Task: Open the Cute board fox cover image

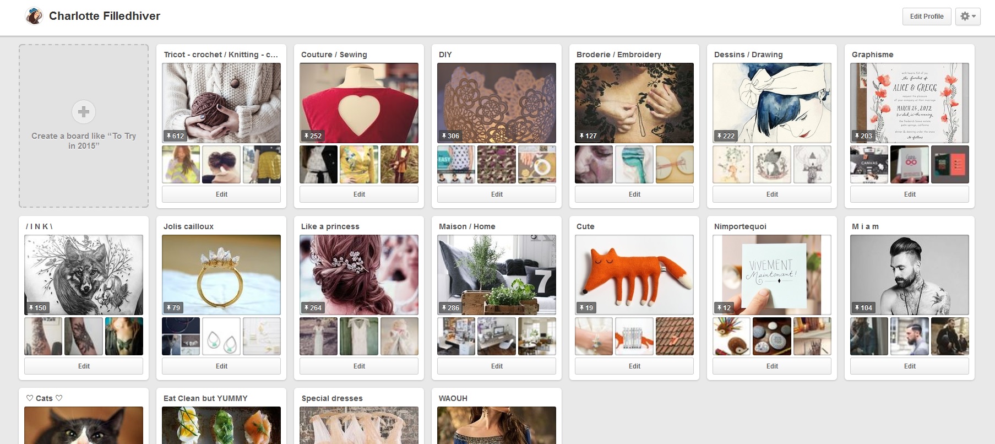Action: 634,275
